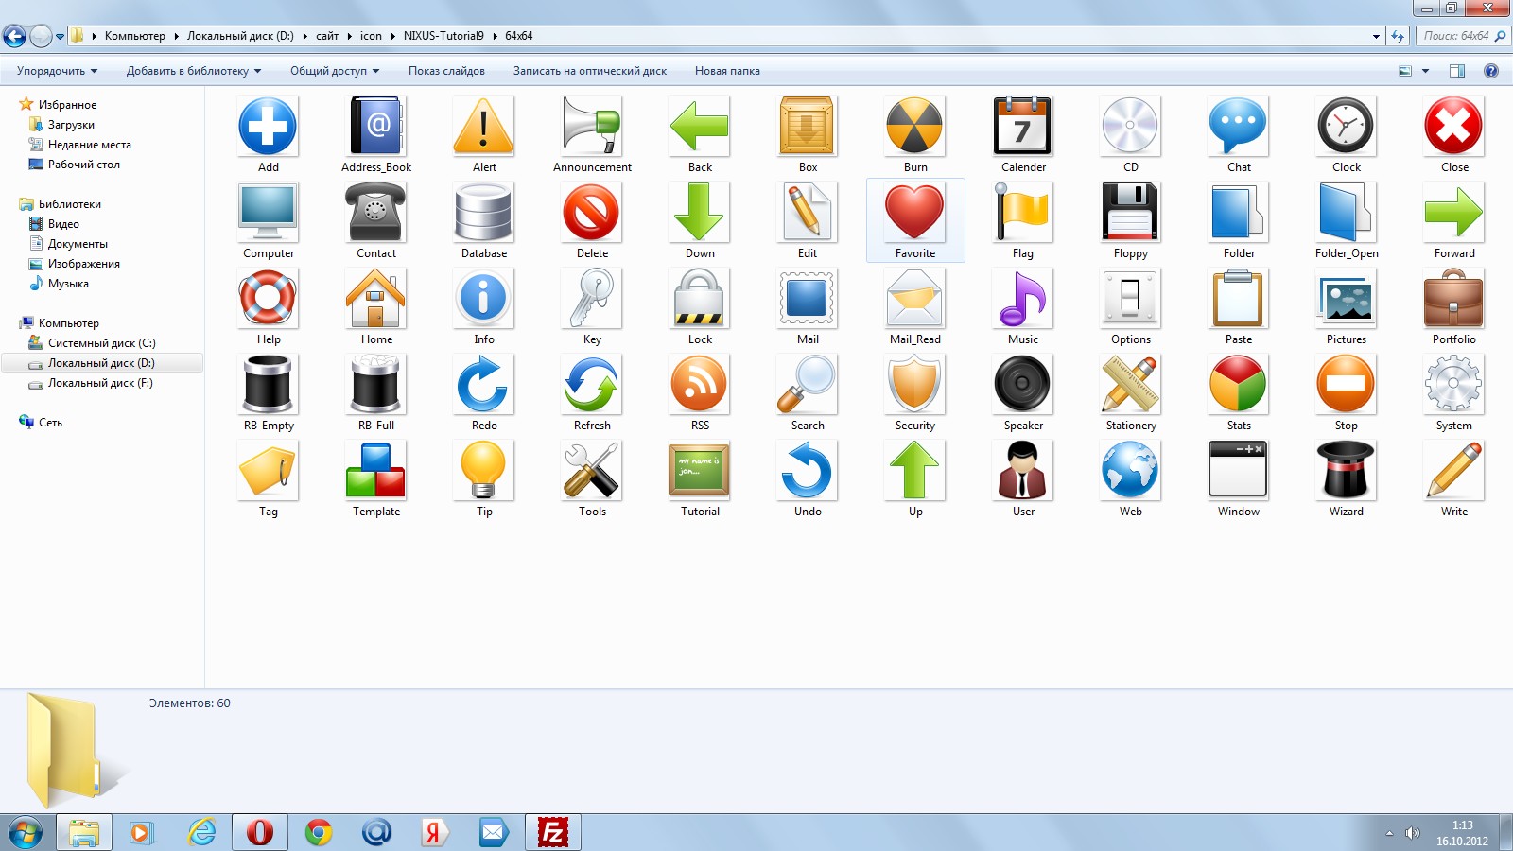Create a Новая папка

(x=727, y=71)
